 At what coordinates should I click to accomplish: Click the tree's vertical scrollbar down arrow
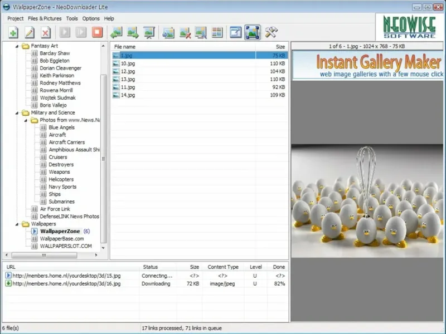(x=104, y=248)
